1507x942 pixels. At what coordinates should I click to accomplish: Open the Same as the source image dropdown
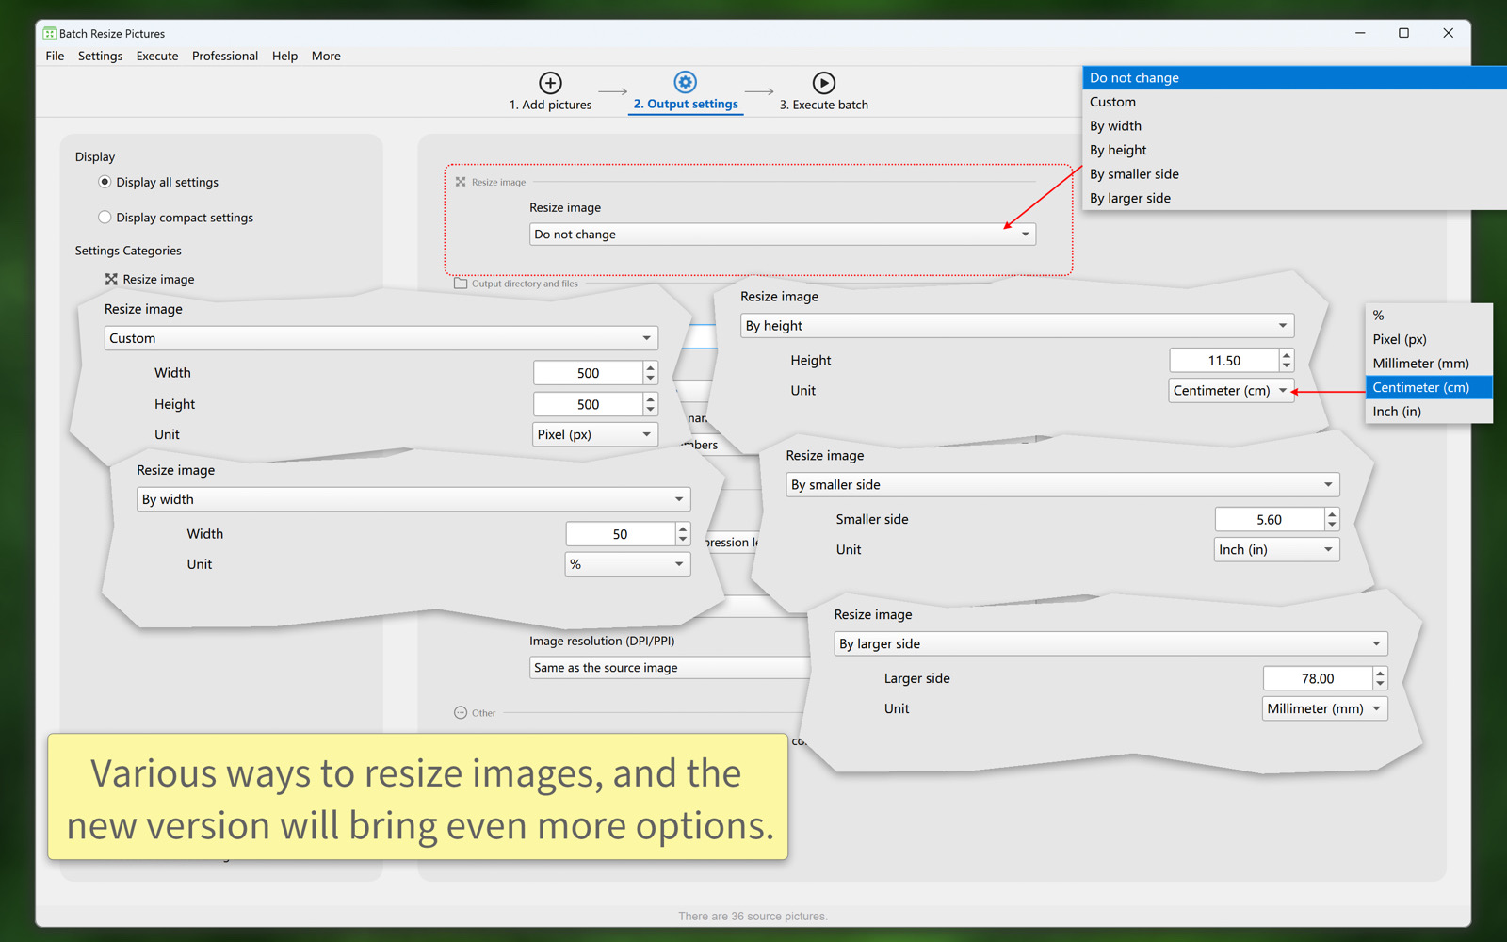click(x=670, y=668)
